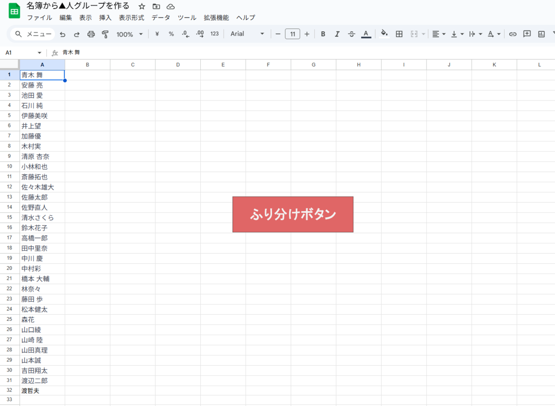Click the select-all corner box

point(10,65)
